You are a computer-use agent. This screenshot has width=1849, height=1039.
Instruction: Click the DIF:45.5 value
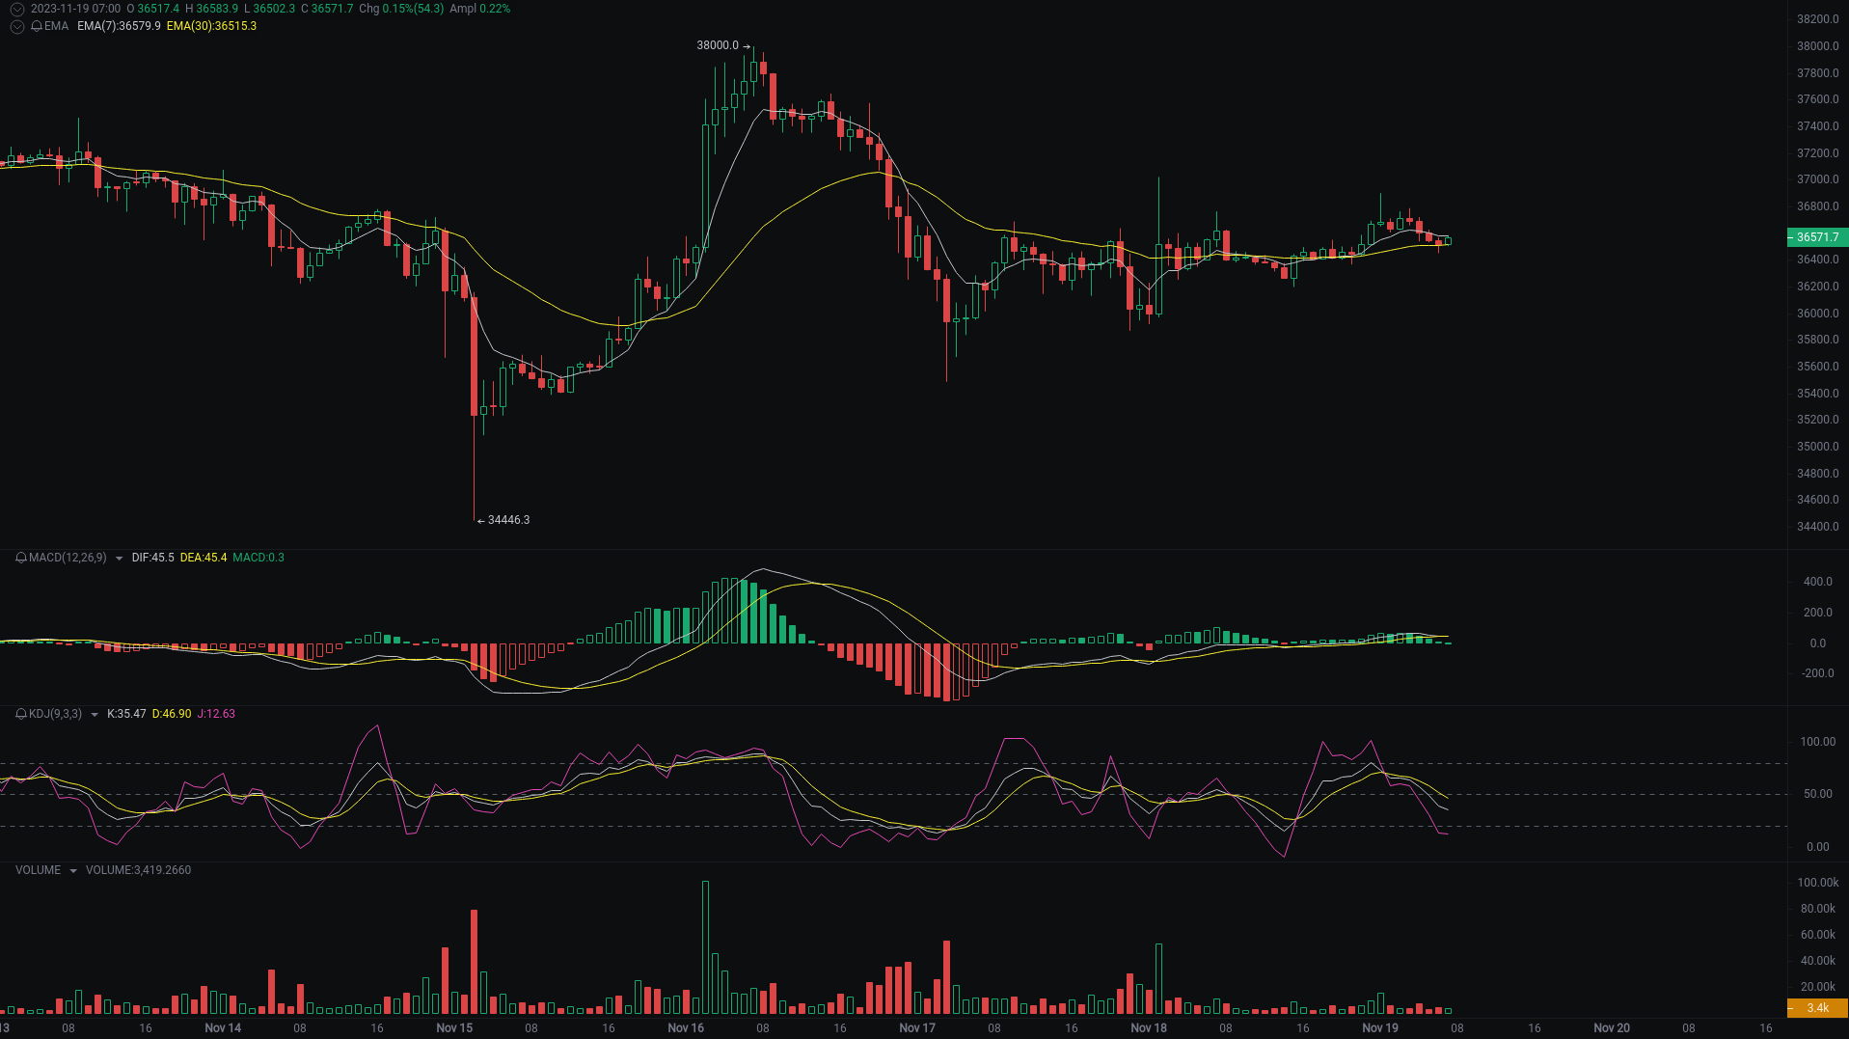152,558
